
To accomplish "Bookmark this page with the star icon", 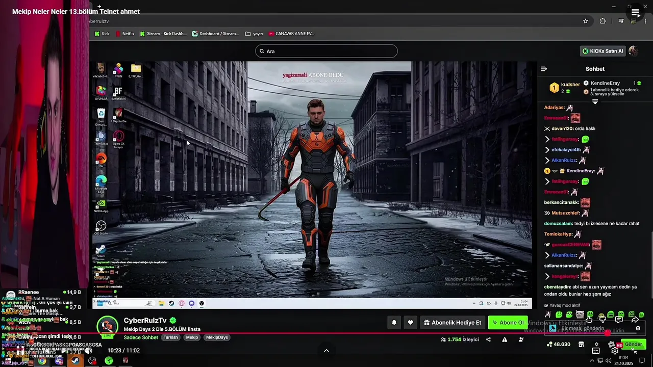I will (586, 21).
